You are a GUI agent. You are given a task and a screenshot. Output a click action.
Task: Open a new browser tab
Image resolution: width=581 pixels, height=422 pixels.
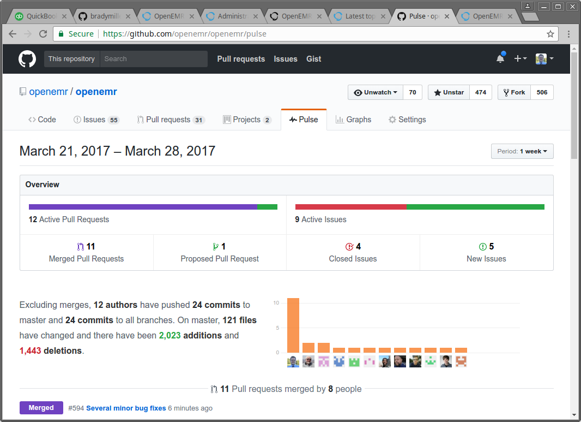pos(530,16)
